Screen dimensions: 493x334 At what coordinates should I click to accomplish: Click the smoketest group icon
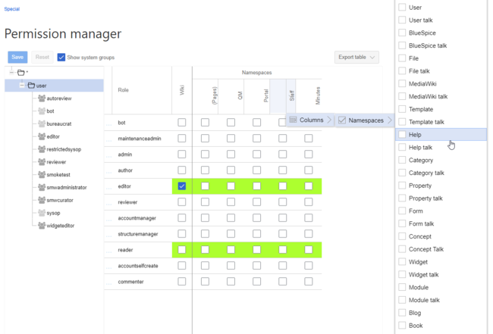pyautogui.click(x=42, y=175)
